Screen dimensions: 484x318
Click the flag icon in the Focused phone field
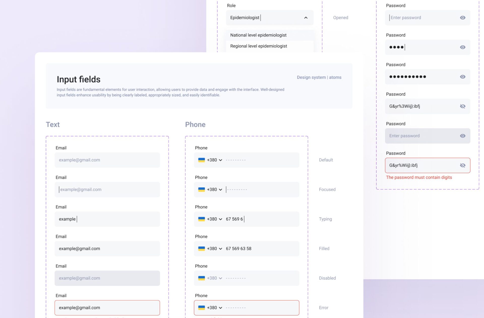(x=201, y=190)
